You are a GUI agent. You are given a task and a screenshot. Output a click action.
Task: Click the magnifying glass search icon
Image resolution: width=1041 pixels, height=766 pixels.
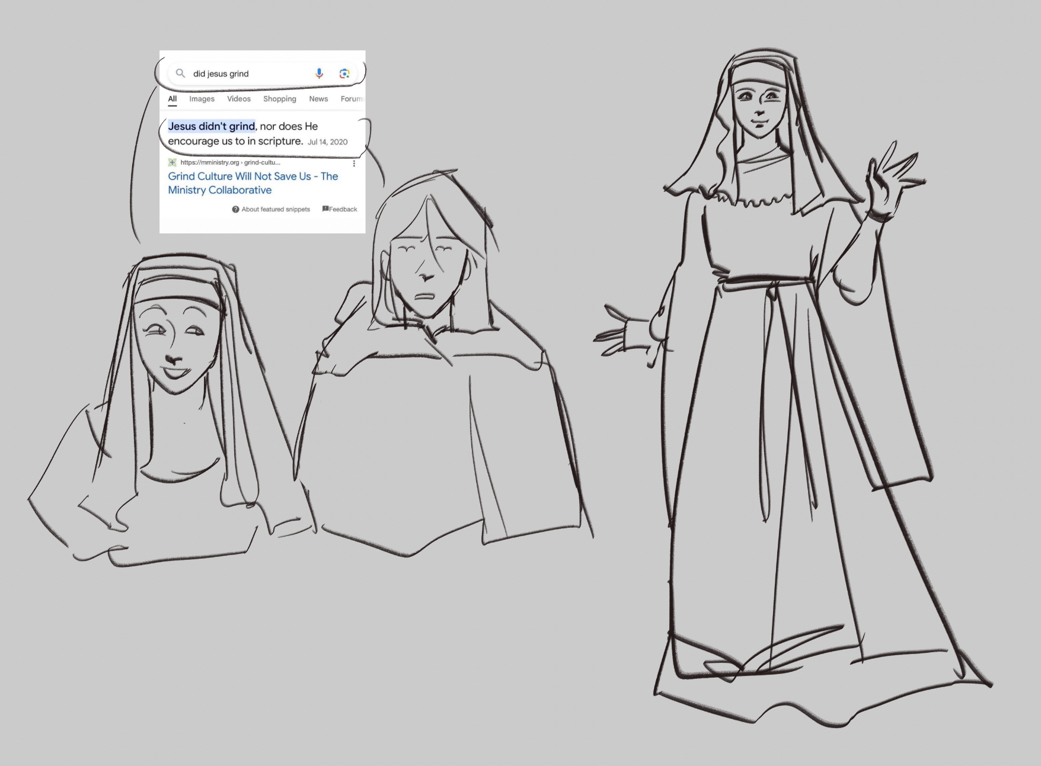pos(180,73)
